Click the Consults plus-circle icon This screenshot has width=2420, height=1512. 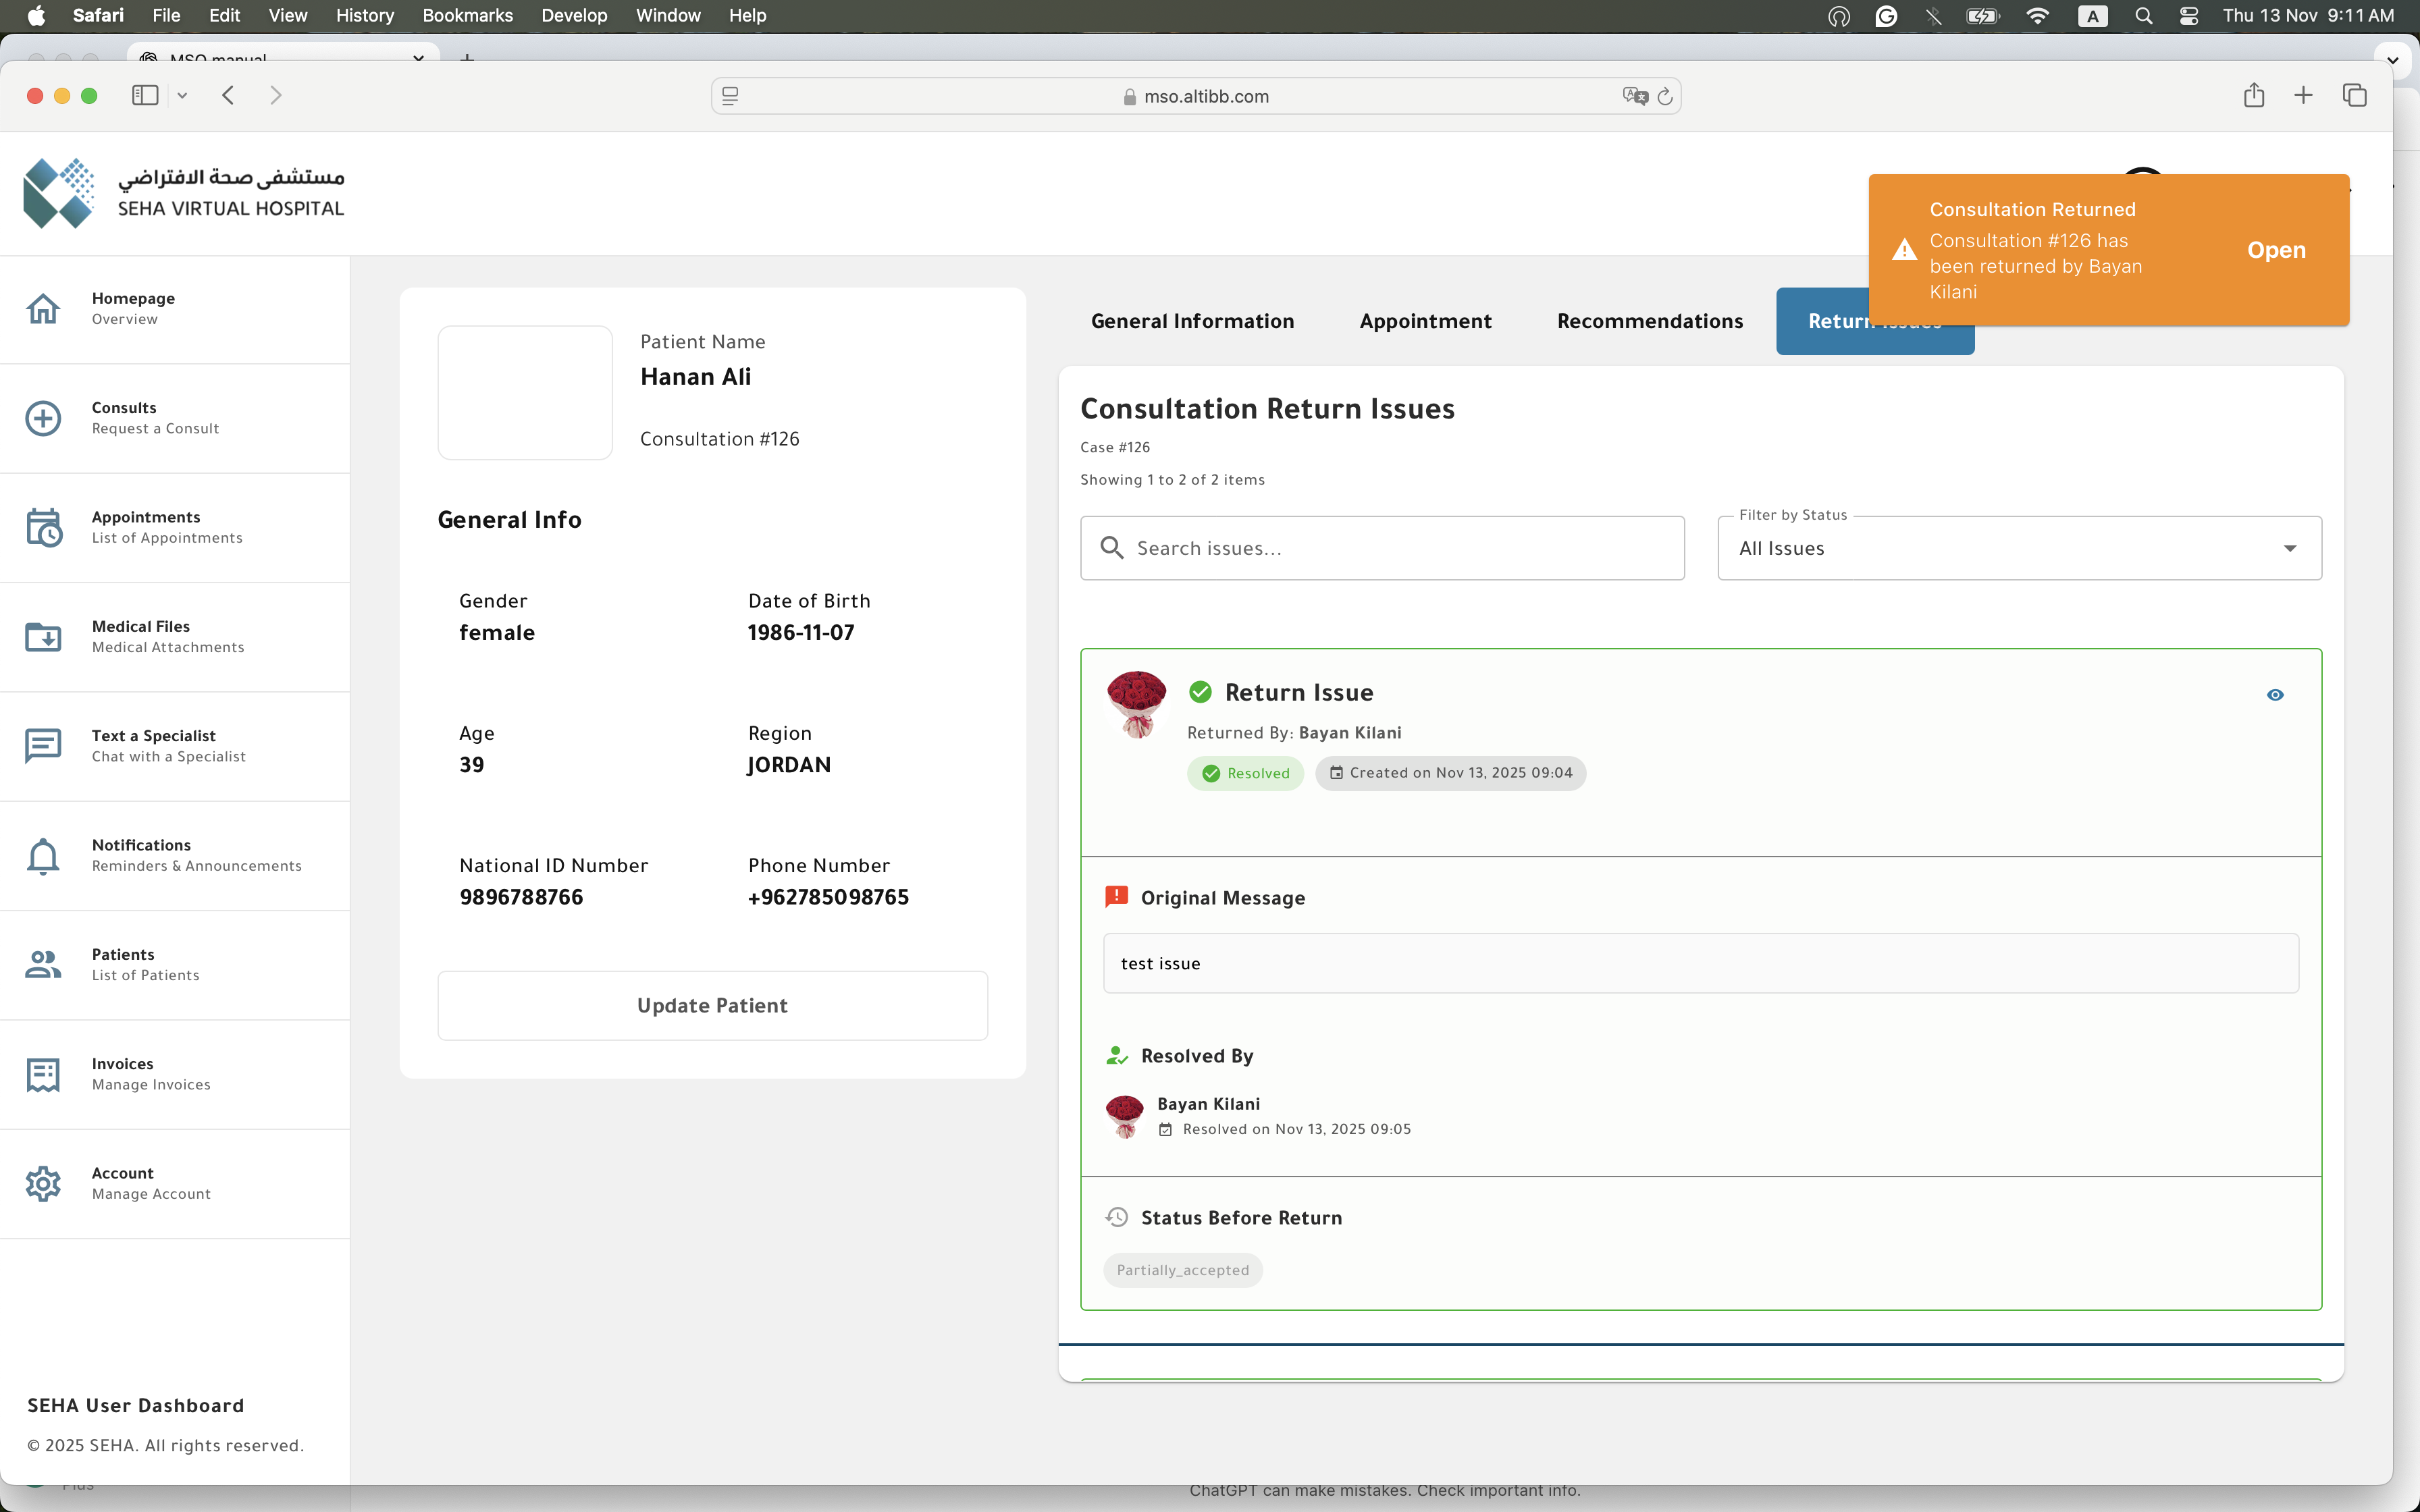click(x=43, y=418)
